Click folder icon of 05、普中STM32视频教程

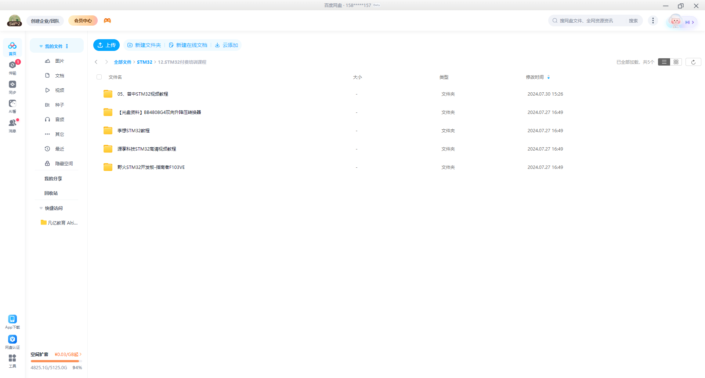[108, 94]
